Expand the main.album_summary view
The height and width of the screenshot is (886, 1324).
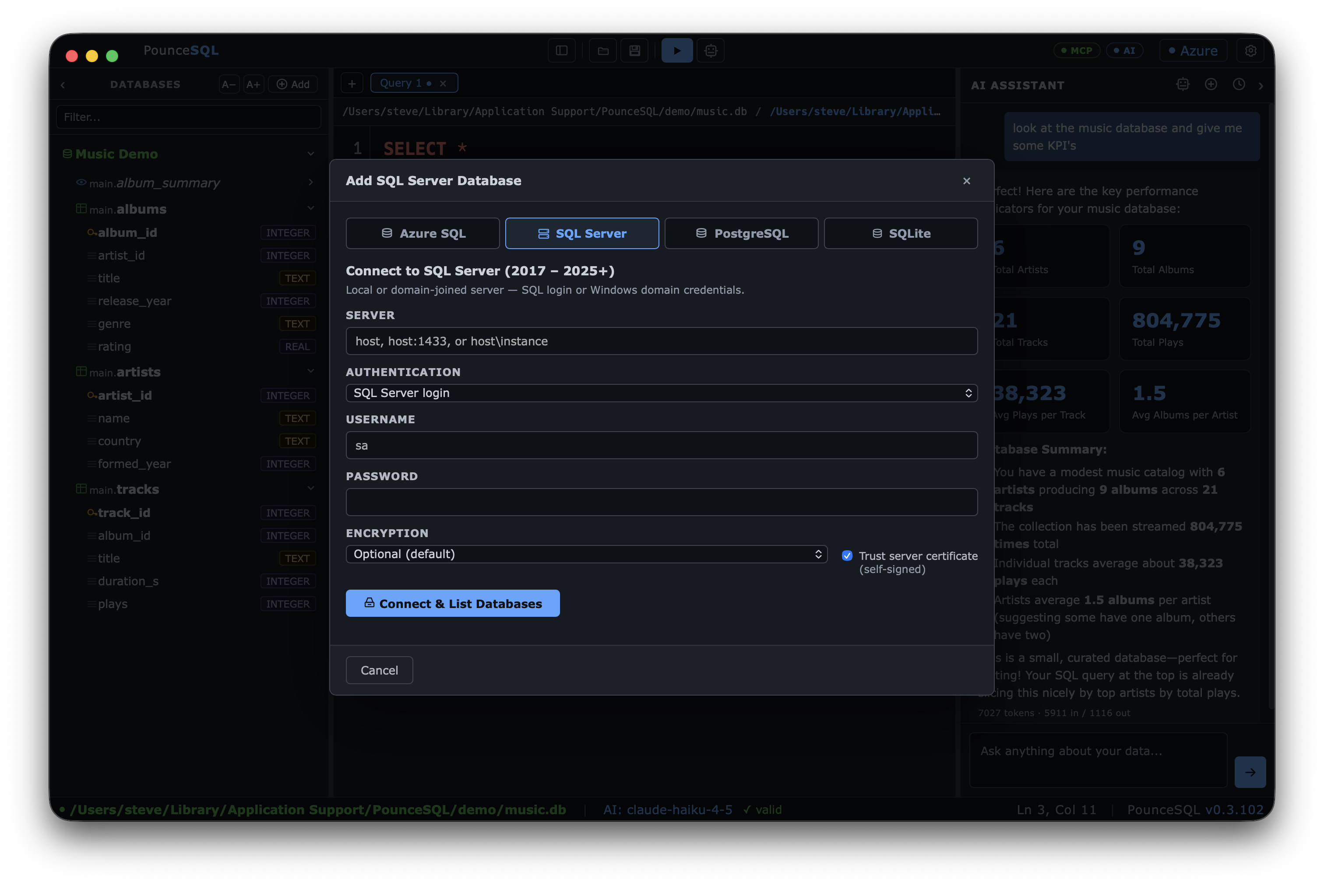(x=311, y=182)
